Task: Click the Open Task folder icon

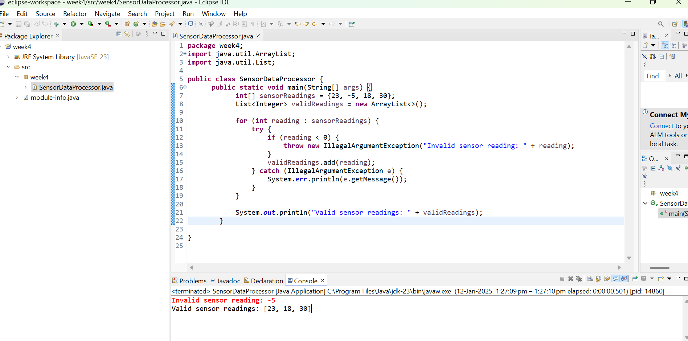Action: click(163, 24)
